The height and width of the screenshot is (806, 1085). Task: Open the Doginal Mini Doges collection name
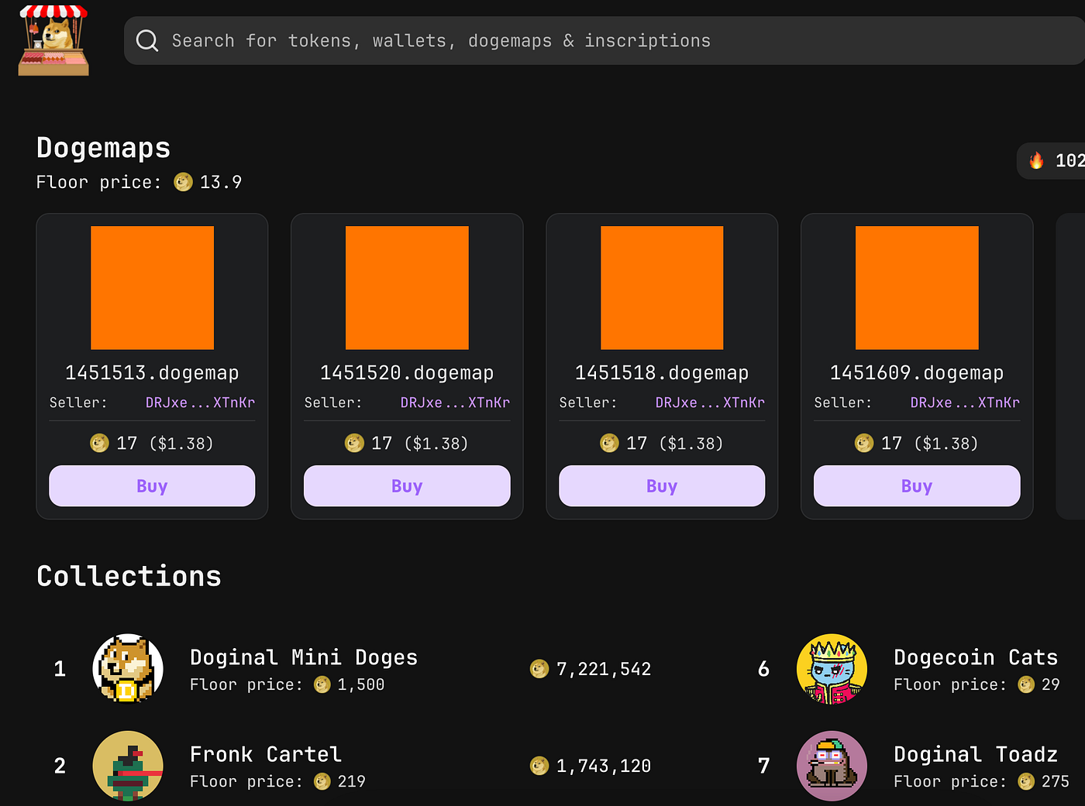(x=304, y=657)
